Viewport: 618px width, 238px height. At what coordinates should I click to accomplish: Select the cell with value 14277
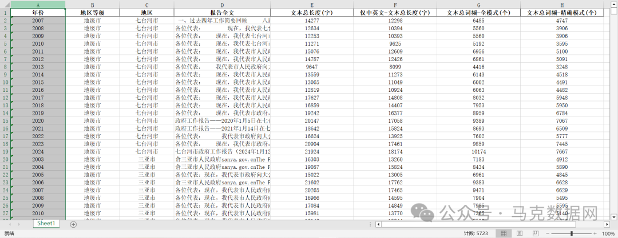coord(312,21)
